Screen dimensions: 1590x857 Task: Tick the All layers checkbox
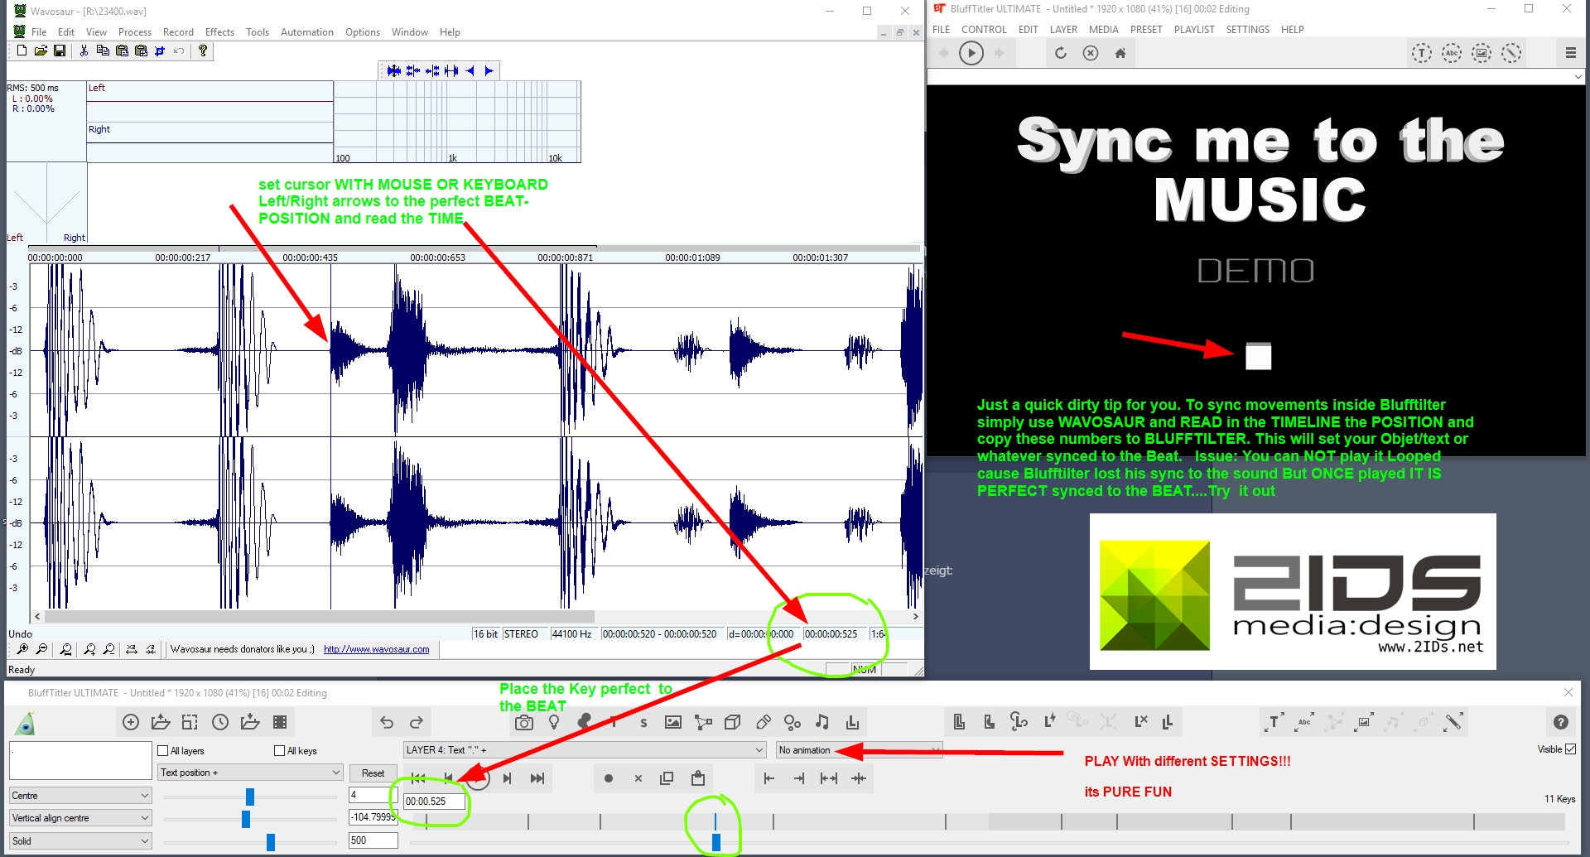[x=163, y=750]
